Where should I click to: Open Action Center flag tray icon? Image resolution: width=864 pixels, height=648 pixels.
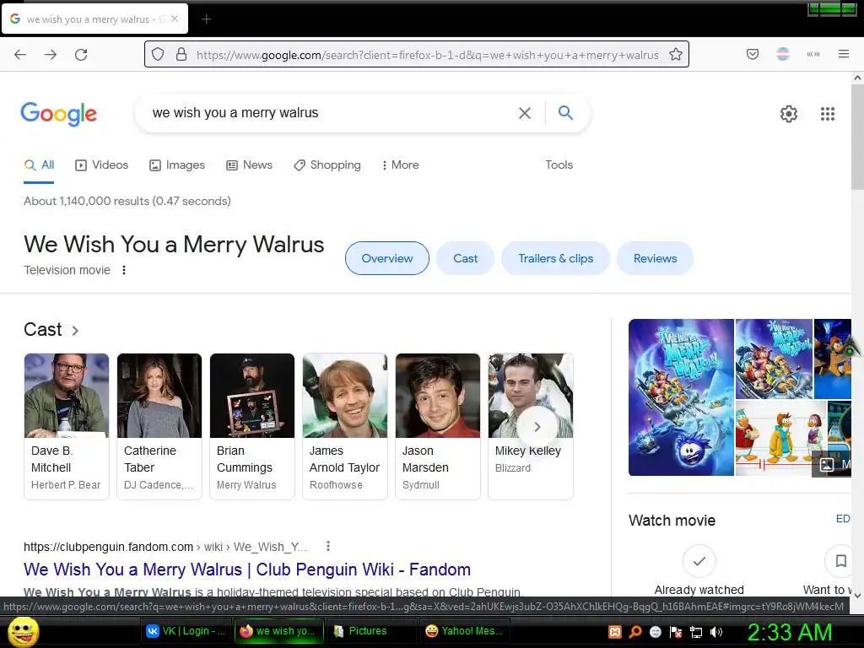676,632
